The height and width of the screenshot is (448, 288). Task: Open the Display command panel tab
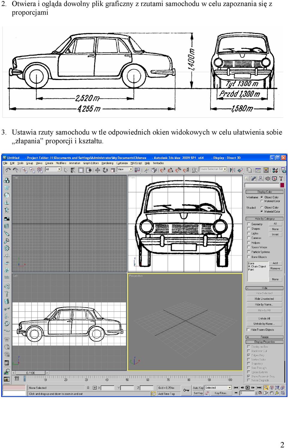(274, 179)
